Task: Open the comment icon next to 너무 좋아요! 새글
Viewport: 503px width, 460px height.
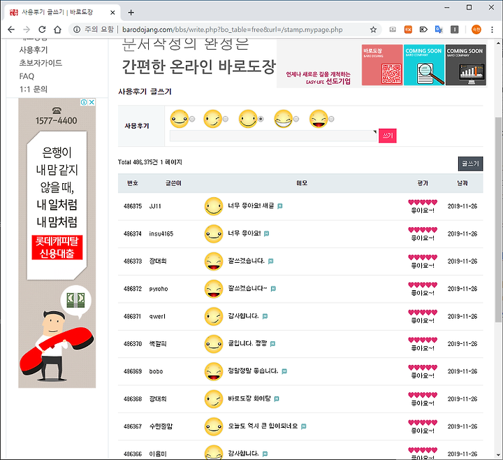Action: click(x=279, y=206)
